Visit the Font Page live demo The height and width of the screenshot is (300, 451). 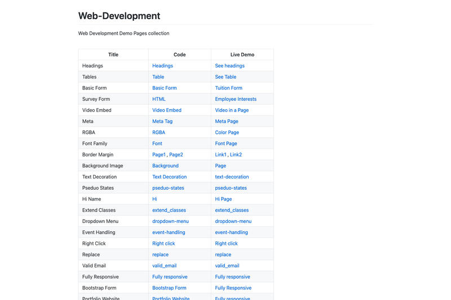pyautogui.click(x=226, y=144)
